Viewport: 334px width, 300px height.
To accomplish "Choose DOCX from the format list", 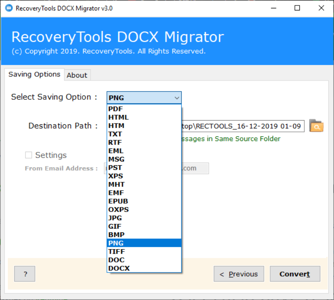I will click(x=144, y=268).
